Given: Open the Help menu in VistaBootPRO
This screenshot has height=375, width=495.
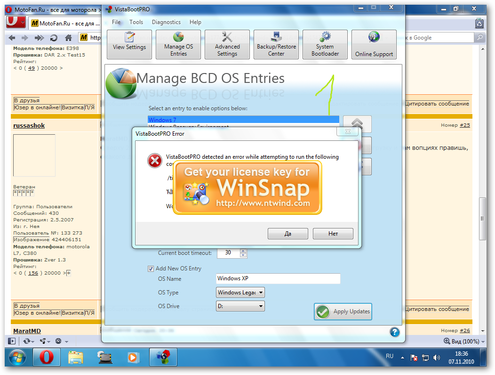Looking at the screenshot, I should pos(195,22).
